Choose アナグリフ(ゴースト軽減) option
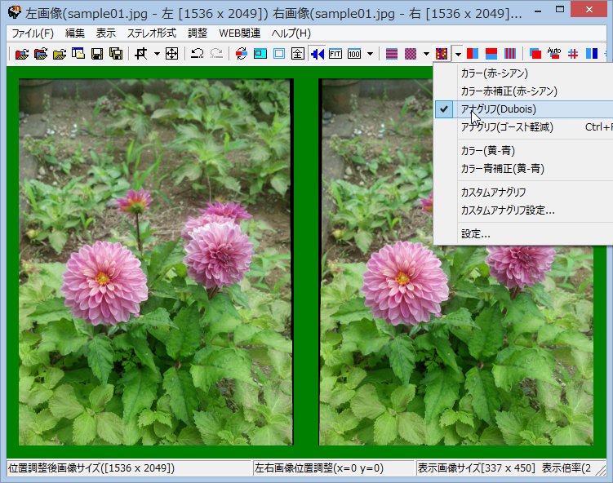The image size is (613, 483). pyautogui.click(x=523, y=127)
